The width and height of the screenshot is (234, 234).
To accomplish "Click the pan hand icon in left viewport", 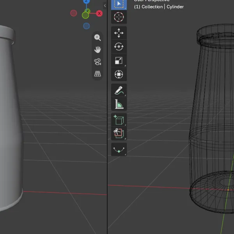I will point(97,50).
